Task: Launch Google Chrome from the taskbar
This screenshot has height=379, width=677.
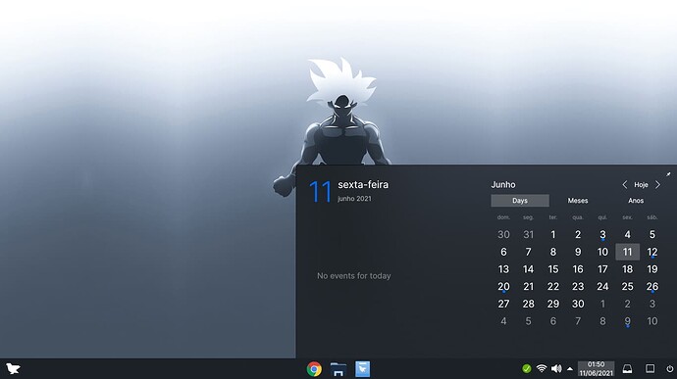Action: coord(314,369)
